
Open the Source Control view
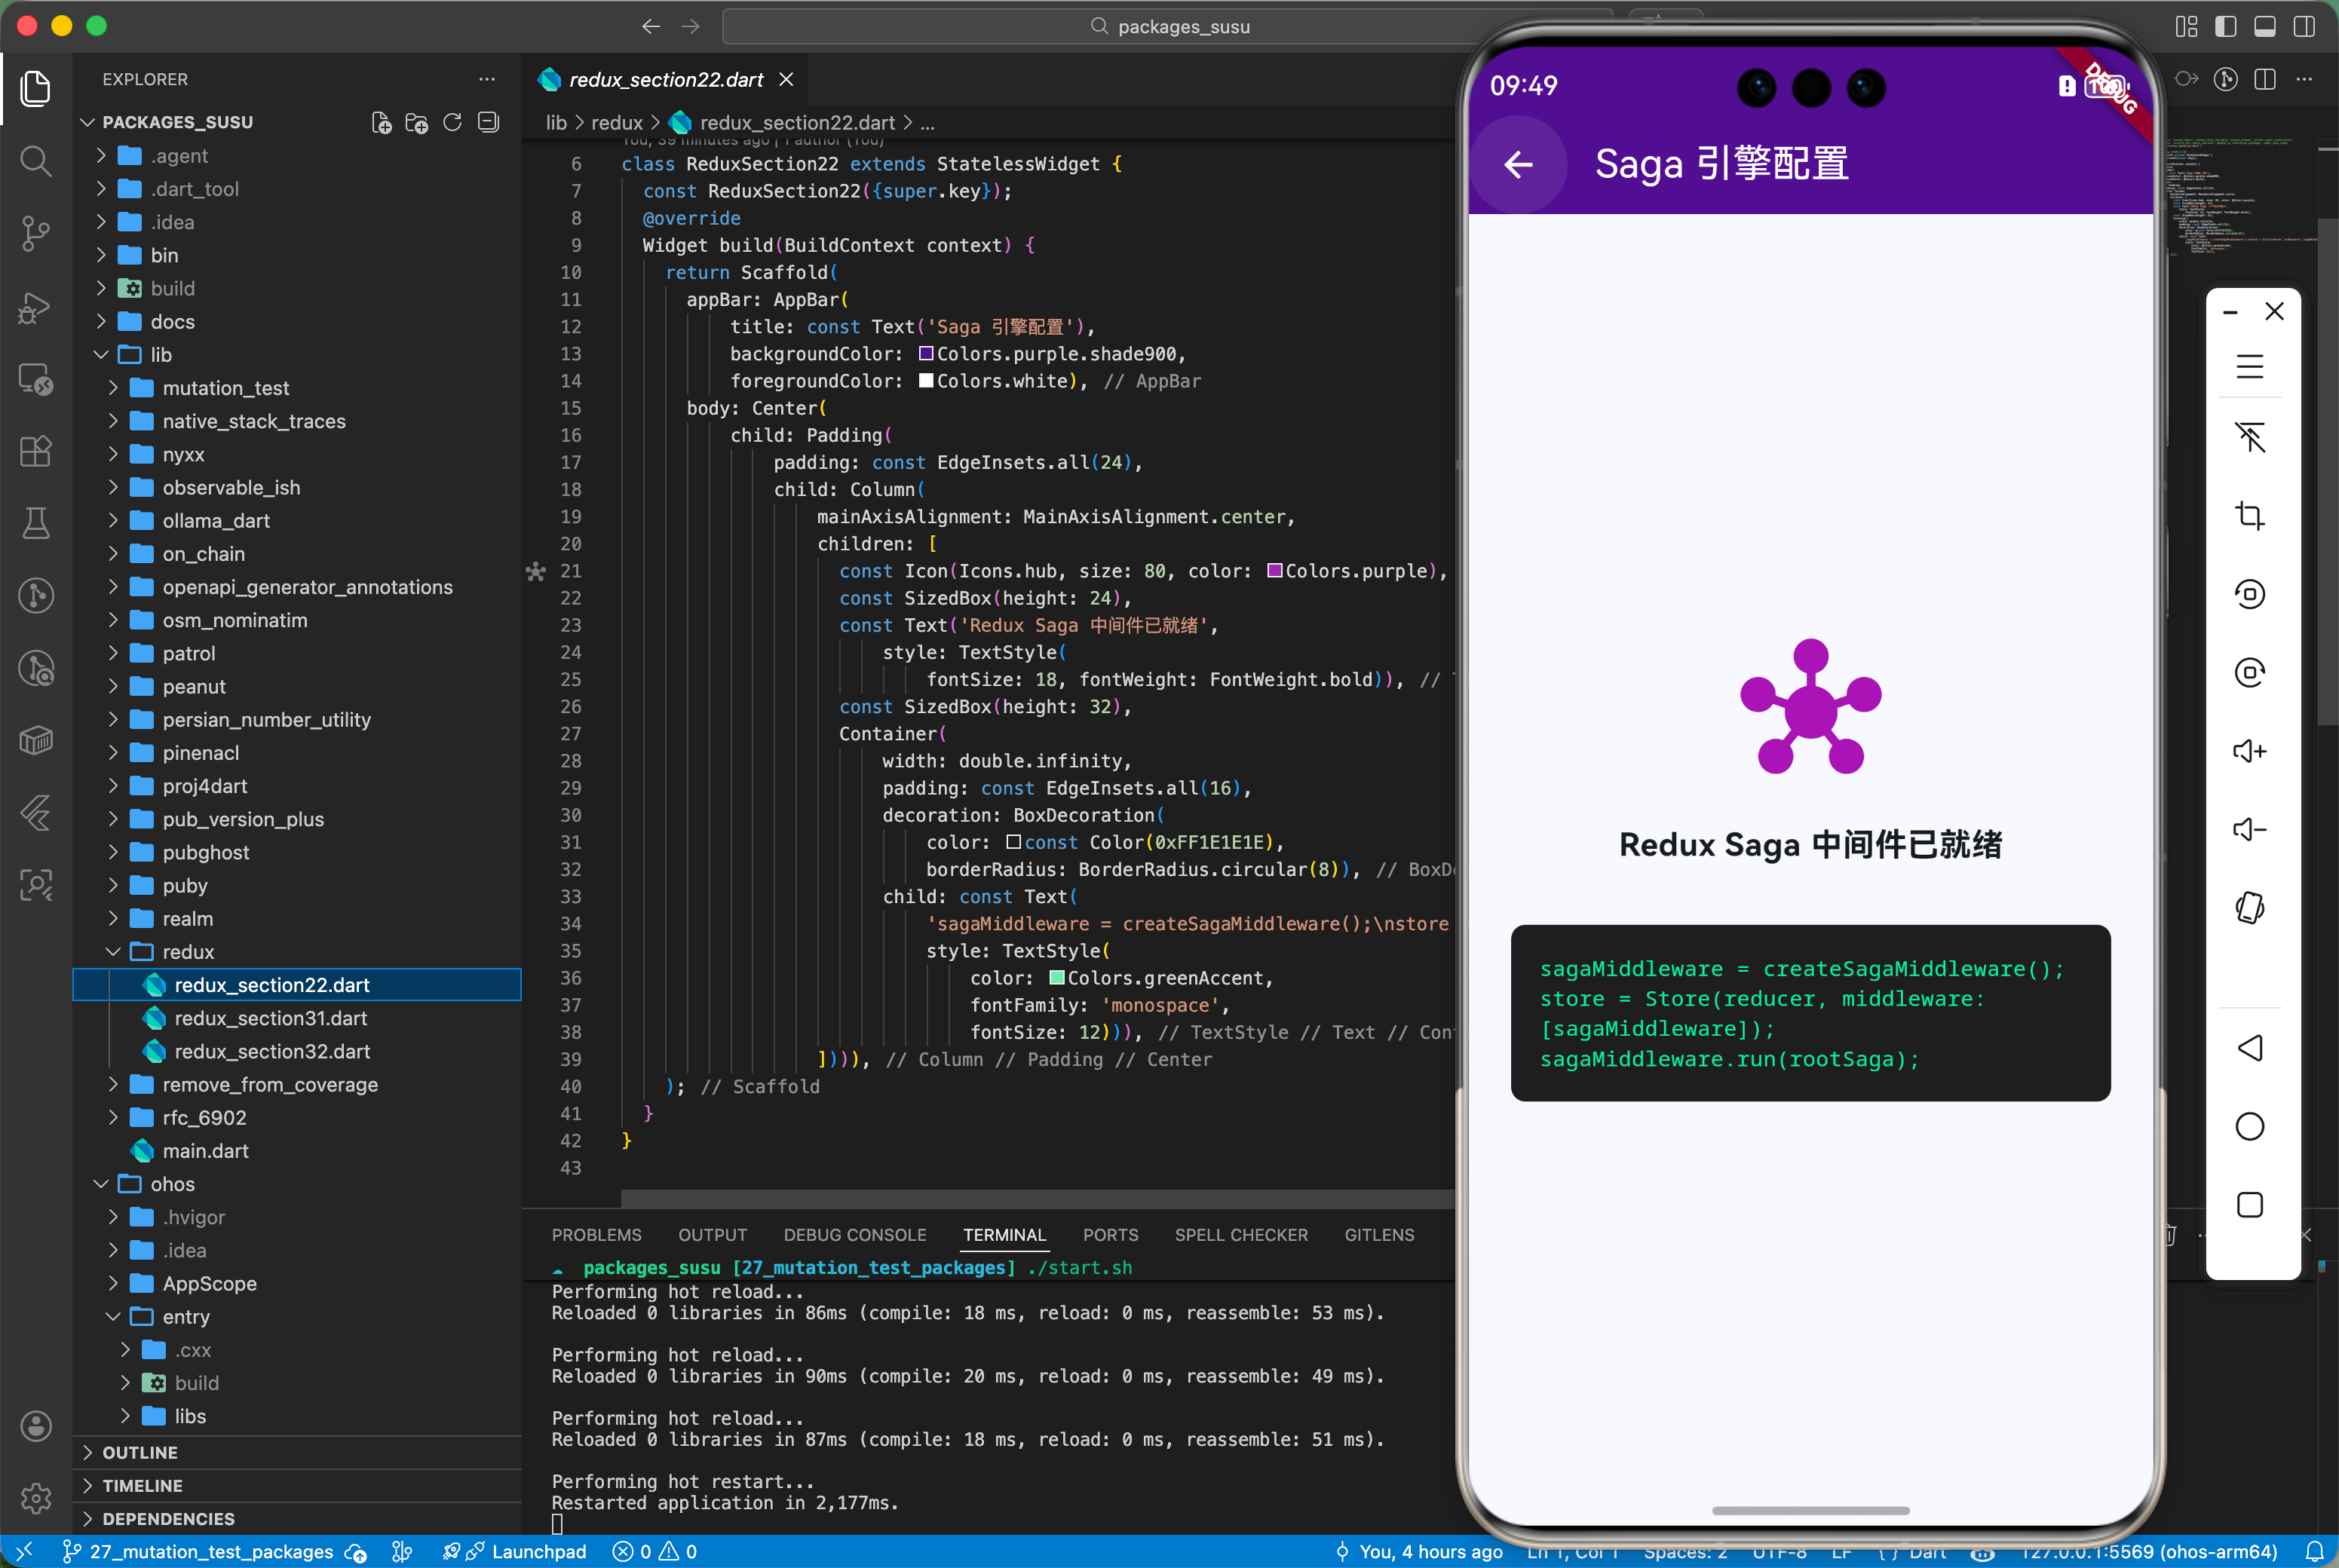point(36,233)
